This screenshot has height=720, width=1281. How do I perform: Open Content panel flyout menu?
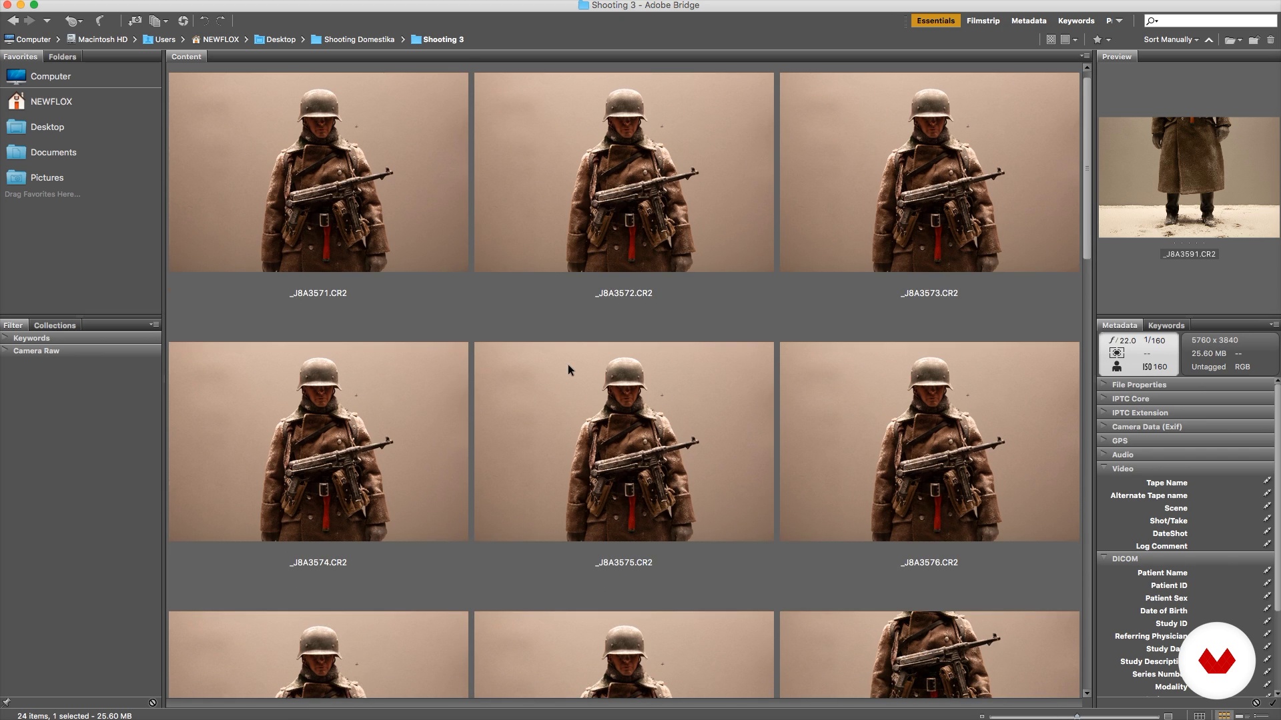coord(1085,56)
